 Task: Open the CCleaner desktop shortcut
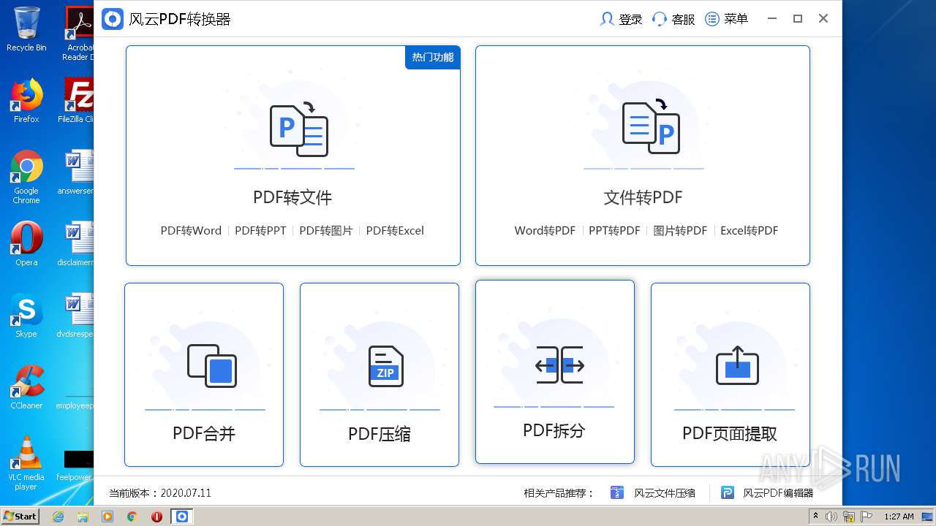pyautogui.click(x=26, y=387)
